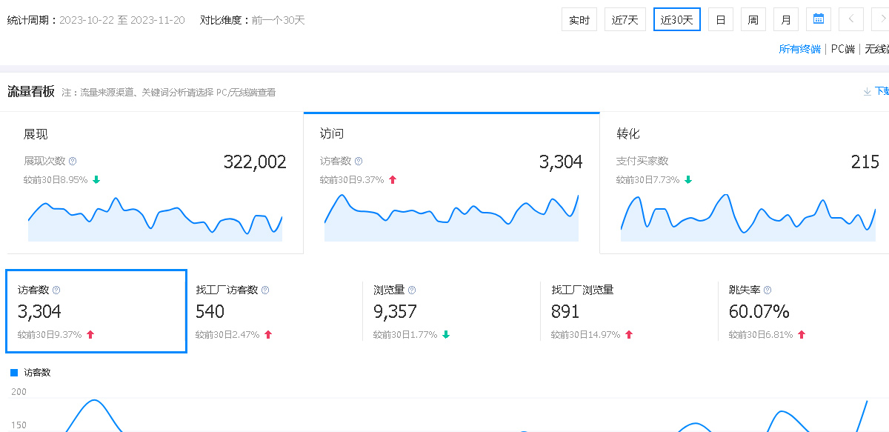
Task: Open the calendar date picker icon
Action: (819, 19)
